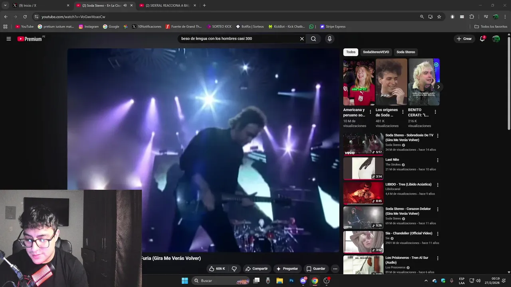Open the Chrome tab search dropdown

click(x=5, y=6)
